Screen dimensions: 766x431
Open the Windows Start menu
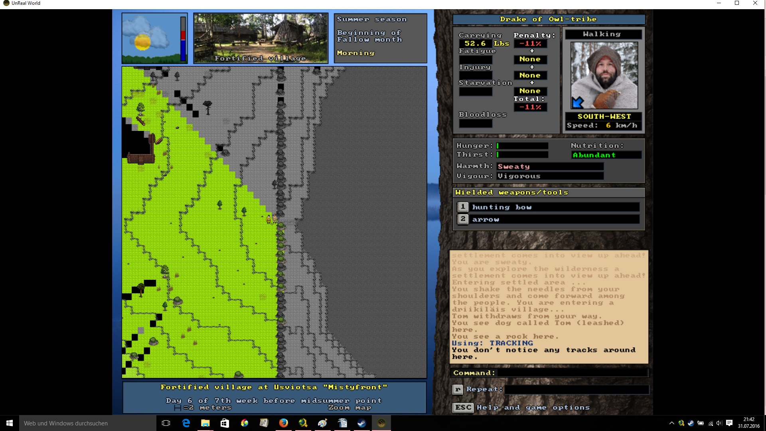click(x=10, y=423)
